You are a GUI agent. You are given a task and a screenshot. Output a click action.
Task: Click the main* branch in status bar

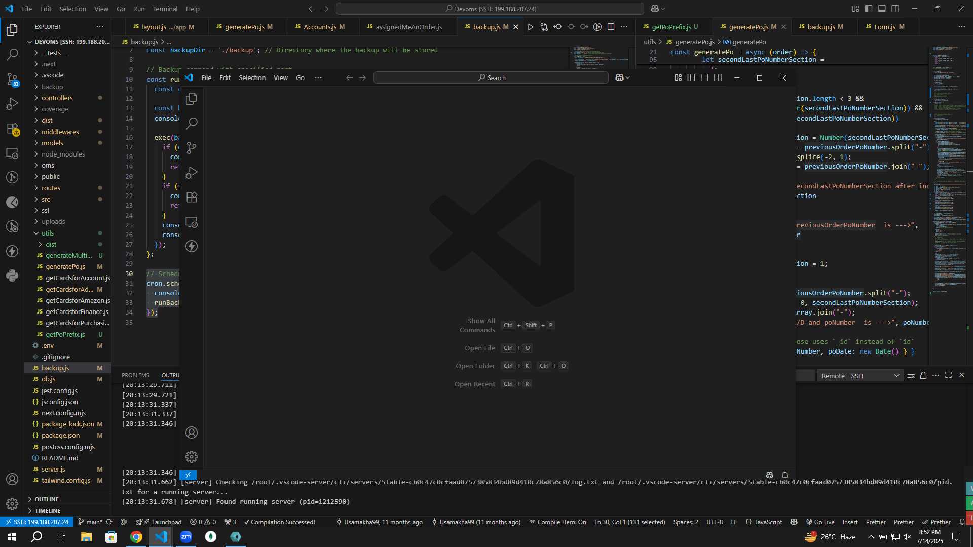[90, 522]
